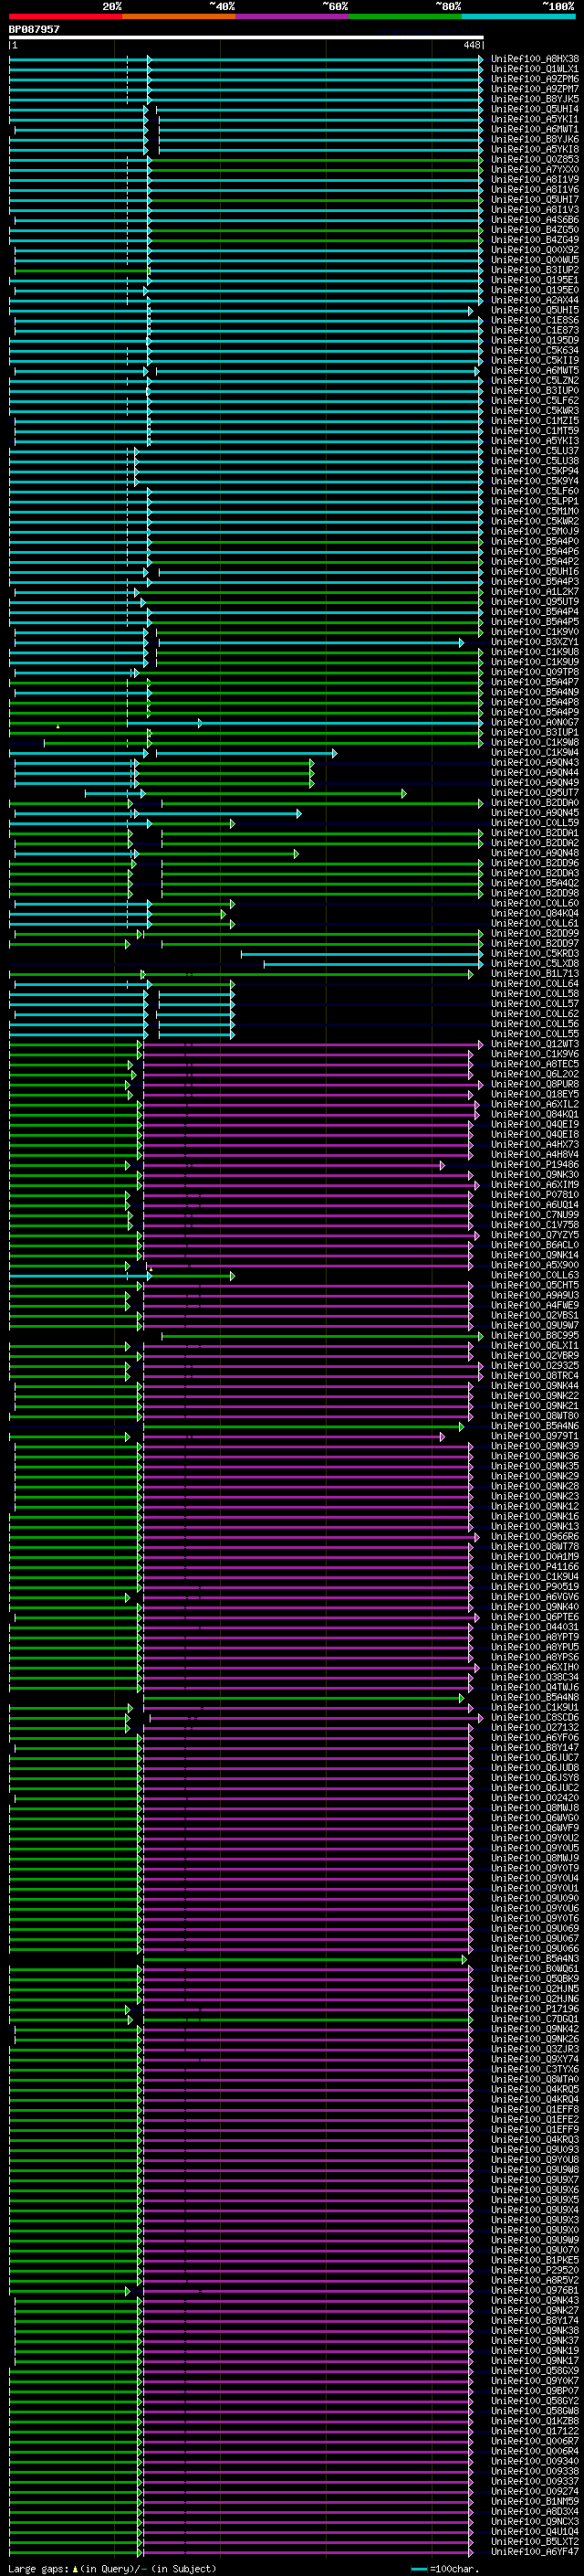Select the hit label UniRef100_C5LZN2

point(535,381)
